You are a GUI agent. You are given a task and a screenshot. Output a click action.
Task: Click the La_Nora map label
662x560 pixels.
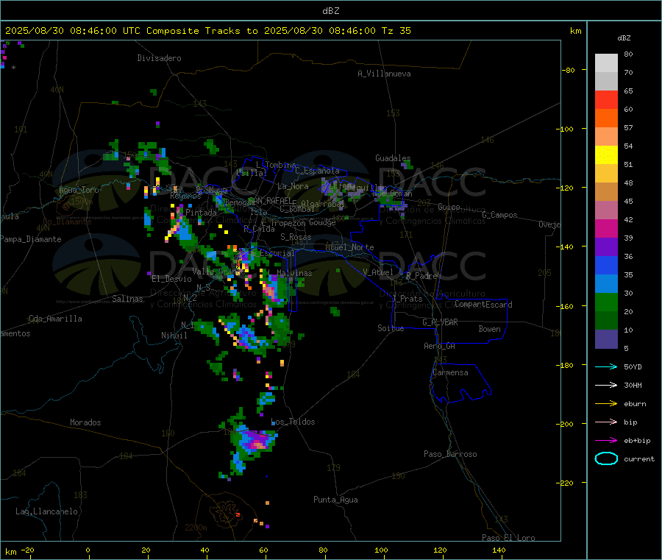coord(293,186)
